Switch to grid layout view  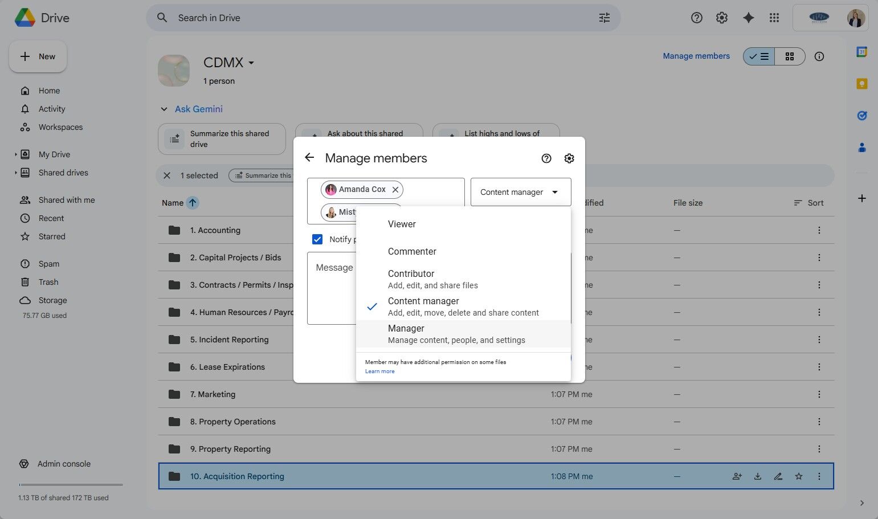coord(789,56)
